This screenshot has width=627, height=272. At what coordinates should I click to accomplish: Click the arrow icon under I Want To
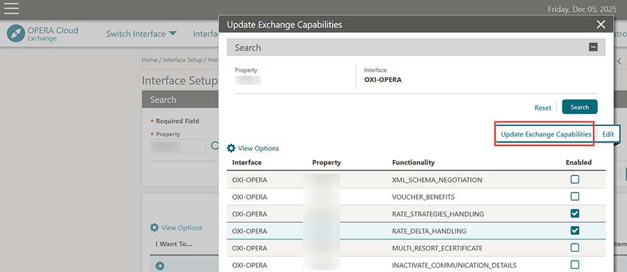(x=160, y=265)
